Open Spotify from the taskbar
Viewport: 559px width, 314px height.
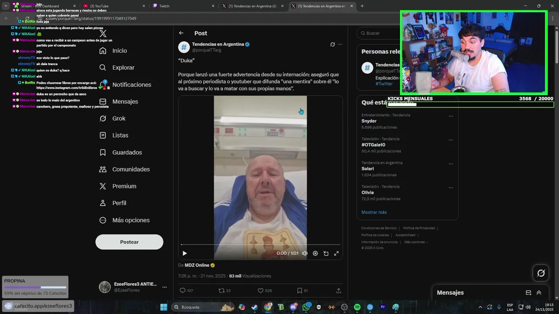(x=357, y=307)
